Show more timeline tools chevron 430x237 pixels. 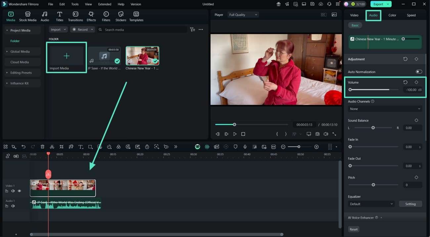click(176, 147)
